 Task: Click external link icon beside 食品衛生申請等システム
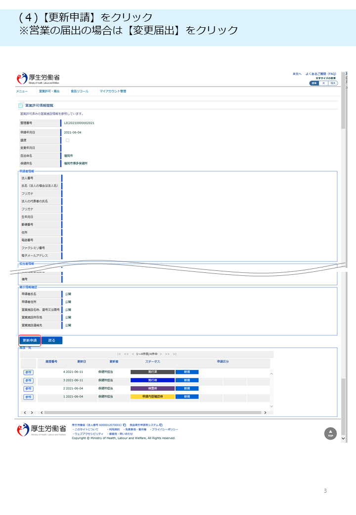(x=161, y=425)
